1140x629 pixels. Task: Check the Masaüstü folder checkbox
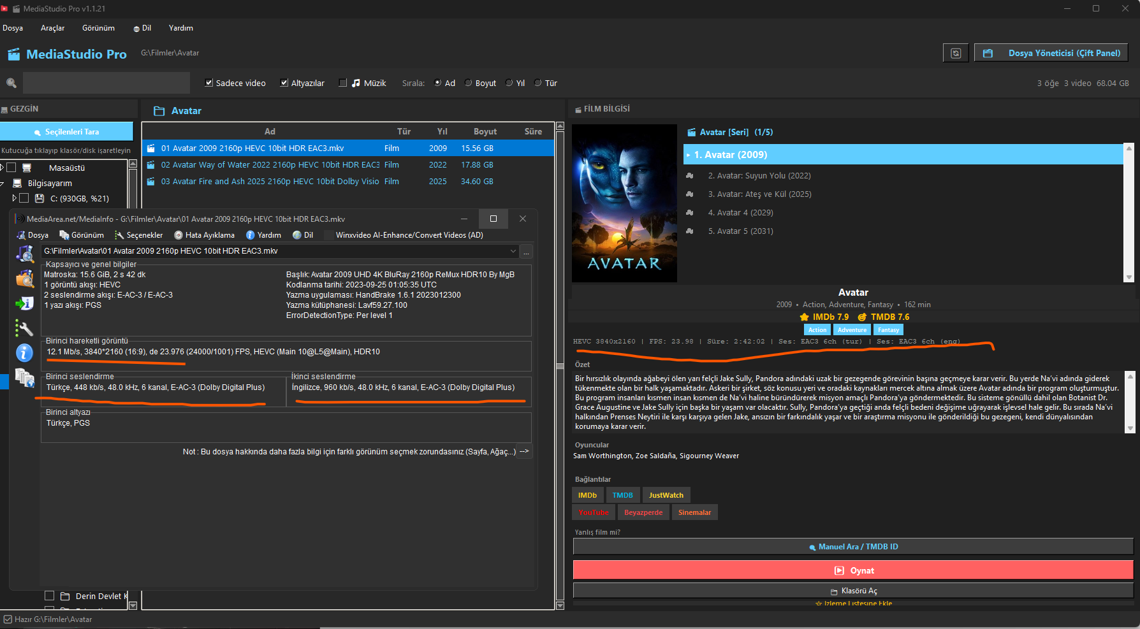click(x=11, y=168)
